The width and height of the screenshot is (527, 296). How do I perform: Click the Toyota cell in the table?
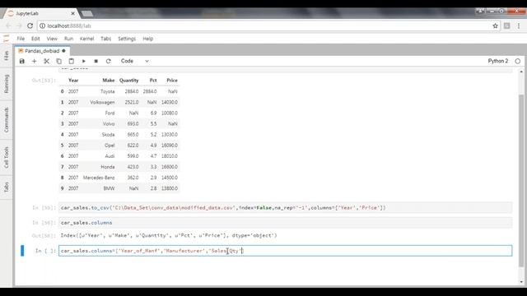click(x=108, y=91)
